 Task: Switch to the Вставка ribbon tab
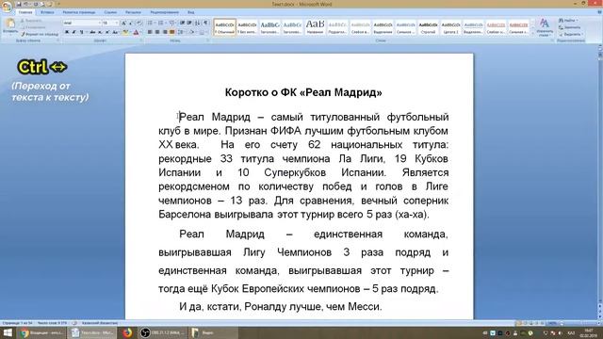point(47,12)
